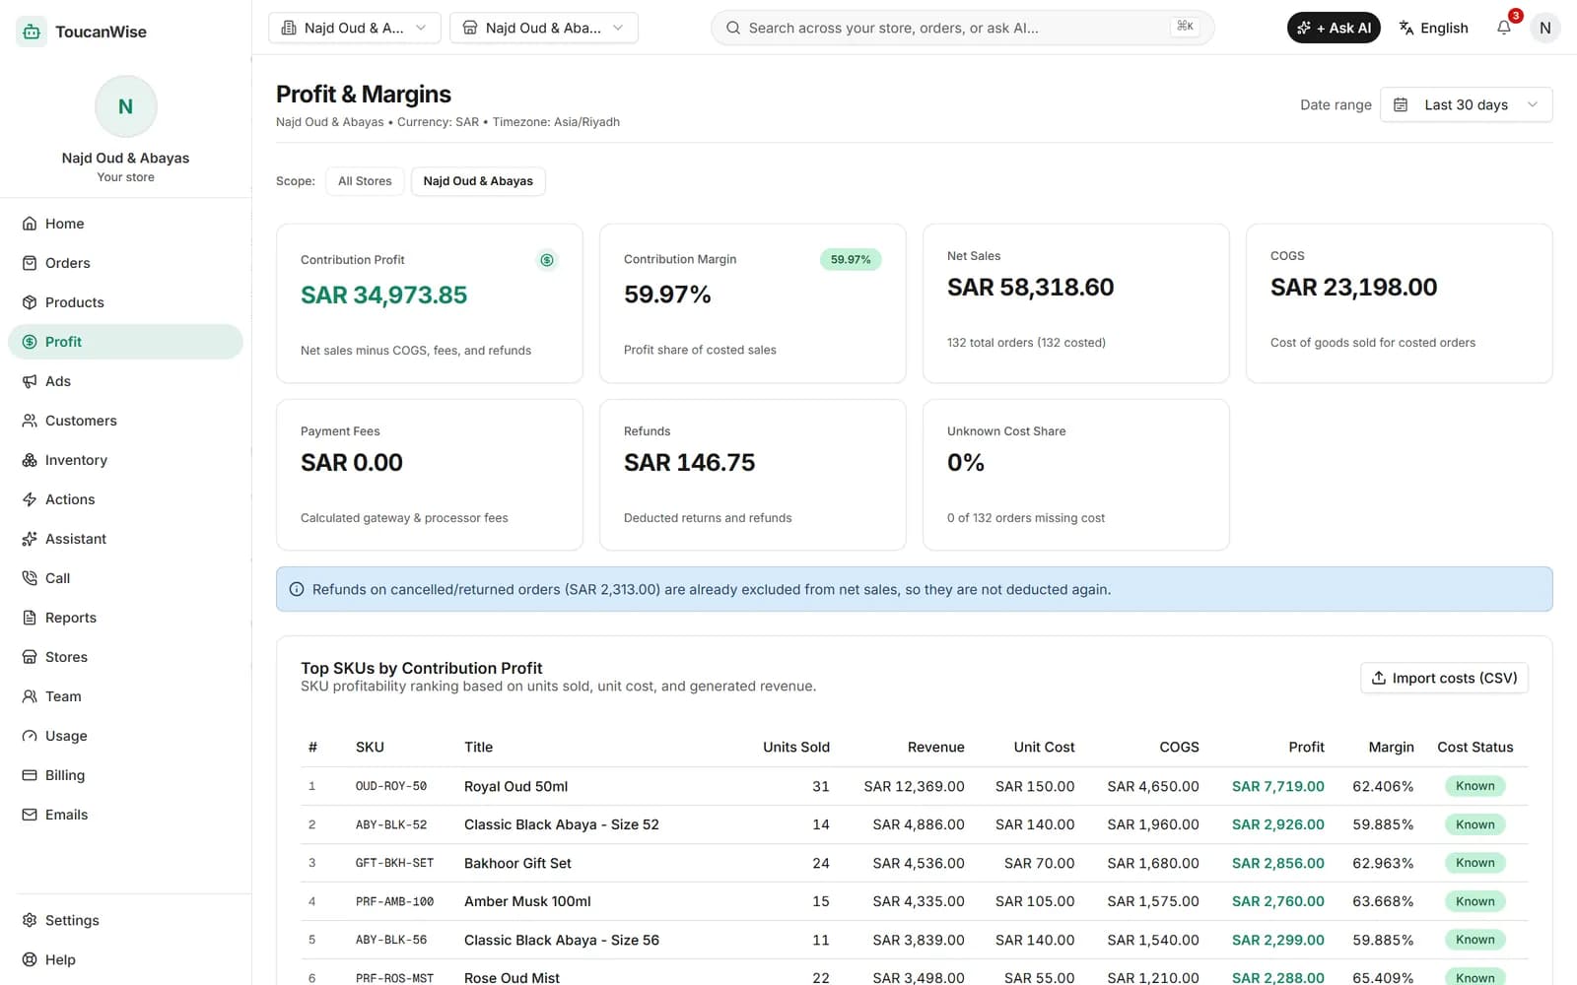
Task: Go to Billing in the sidebar menu
Action: [125, 775]
